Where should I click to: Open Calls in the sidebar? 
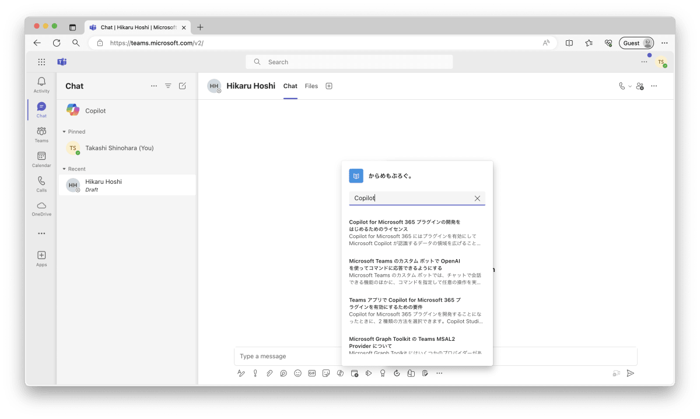(41, 184)
